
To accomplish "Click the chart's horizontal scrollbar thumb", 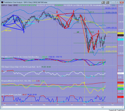I will (x=103, y=107).
